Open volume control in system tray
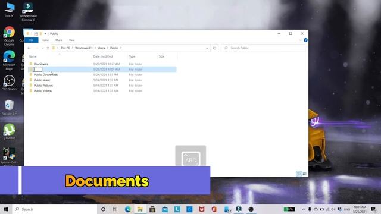The height and width of the screenshot is (214, 381). (x=333, y=209)
